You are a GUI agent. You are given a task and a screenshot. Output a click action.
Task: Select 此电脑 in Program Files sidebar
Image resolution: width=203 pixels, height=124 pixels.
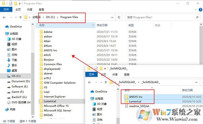click(x=12, y=34)
